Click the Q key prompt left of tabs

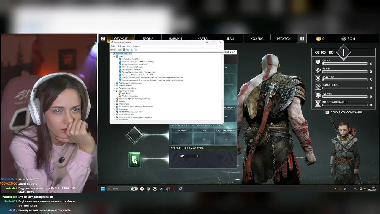pyautogui.click(x=103, y=39)
